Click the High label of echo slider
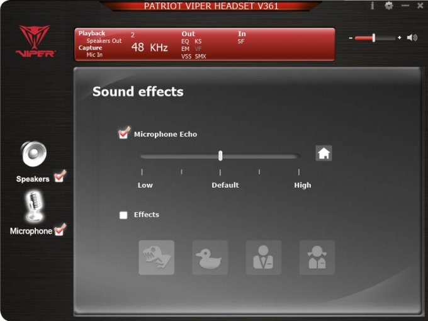 303,185
